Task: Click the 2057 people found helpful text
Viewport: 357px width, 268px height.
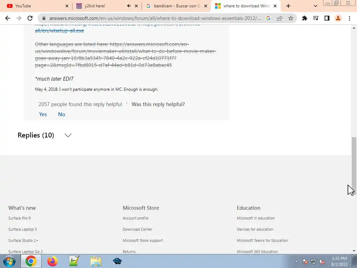Action: pos(80,104)
